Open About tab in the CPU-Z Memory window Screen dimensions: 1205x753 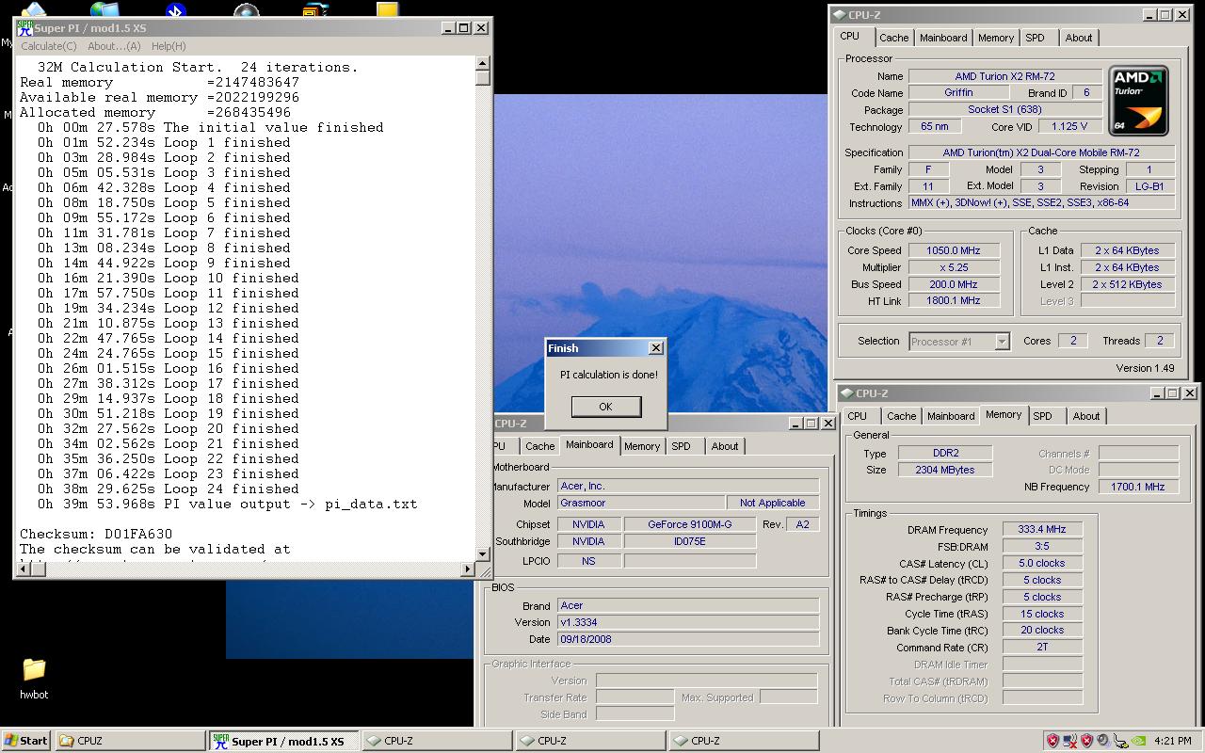(1086, 416)
